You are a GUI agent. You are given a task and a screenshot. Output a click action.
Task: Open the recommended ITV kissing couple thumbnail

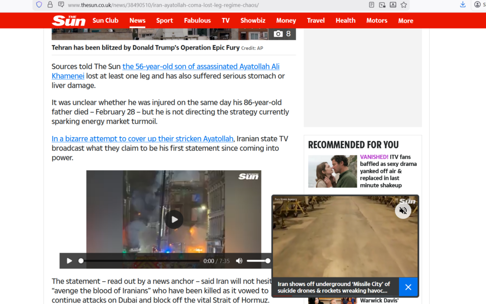332,171
